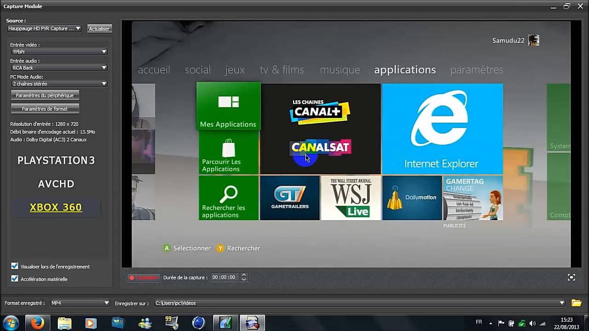The width and height of the screenshot is (589, 331).
Task: Open Paramètres de format
Action: (45, 108)
